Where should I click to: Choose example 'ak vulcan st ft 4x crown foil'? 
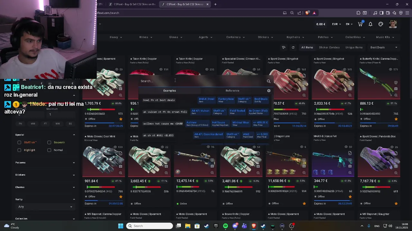165,112
